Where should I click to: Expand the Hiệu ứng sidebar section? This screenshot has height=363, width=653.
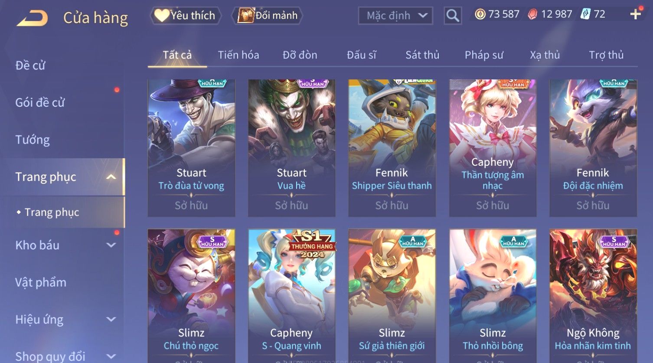pyautogui.click(x=111, y=320)
